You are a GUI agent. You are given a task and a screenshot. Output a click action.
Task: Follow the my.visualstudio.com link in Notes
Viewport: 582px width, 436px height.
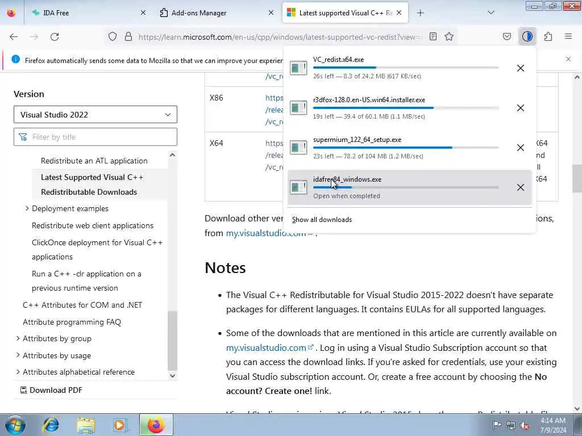pos(270,348)
